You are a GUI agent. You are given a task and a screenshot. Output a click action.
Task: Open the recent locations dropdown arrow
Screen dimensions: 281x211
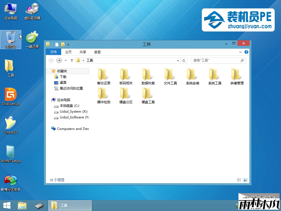coord(66,60)
